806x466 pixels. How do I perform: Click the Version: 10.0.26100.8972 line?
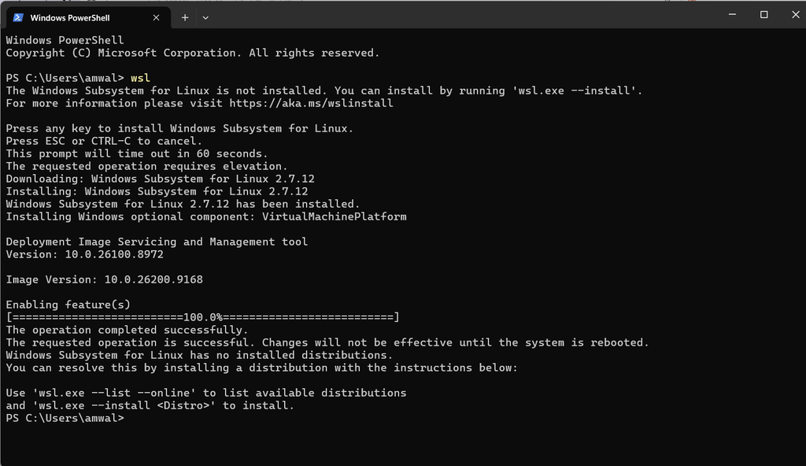click(84, 254)
